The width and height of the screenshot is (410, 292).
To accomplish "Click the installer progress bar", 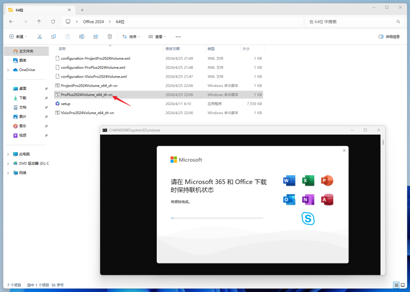I will (217, 218).
